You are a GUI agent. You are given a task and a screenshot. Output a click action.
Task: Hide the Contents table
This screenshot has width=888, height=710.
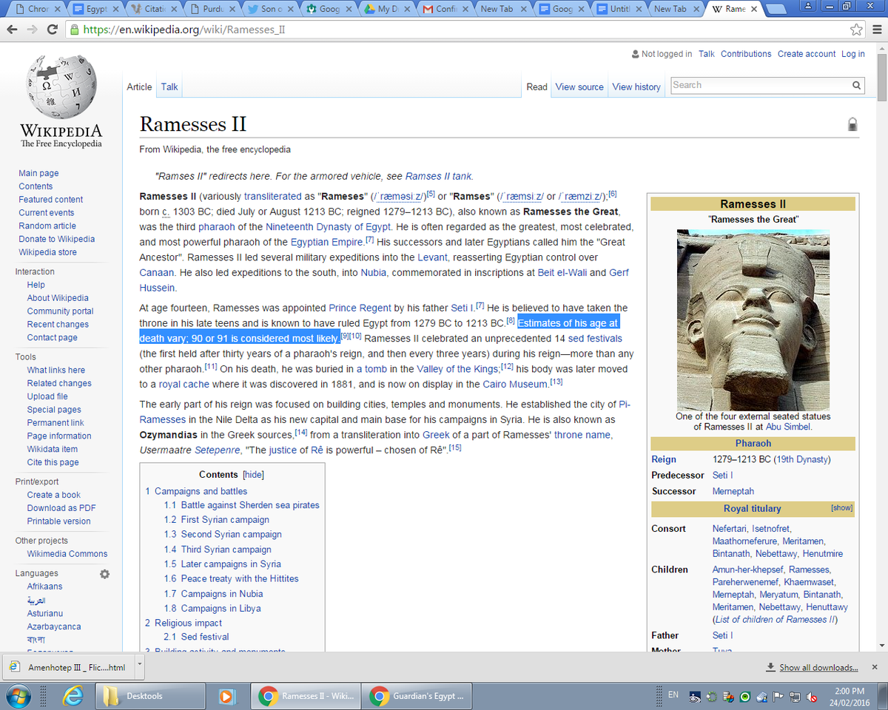254,475
